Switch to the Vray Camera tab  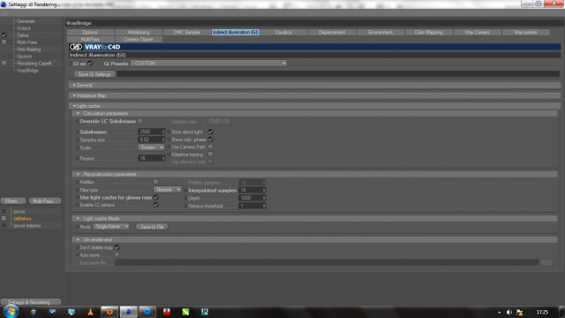pos(477,33)
